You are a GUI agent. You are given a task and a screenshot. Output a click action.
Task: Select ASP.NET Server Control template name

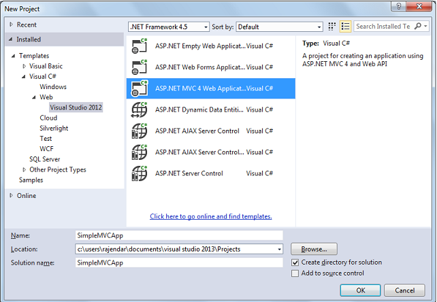click(189, 173)
